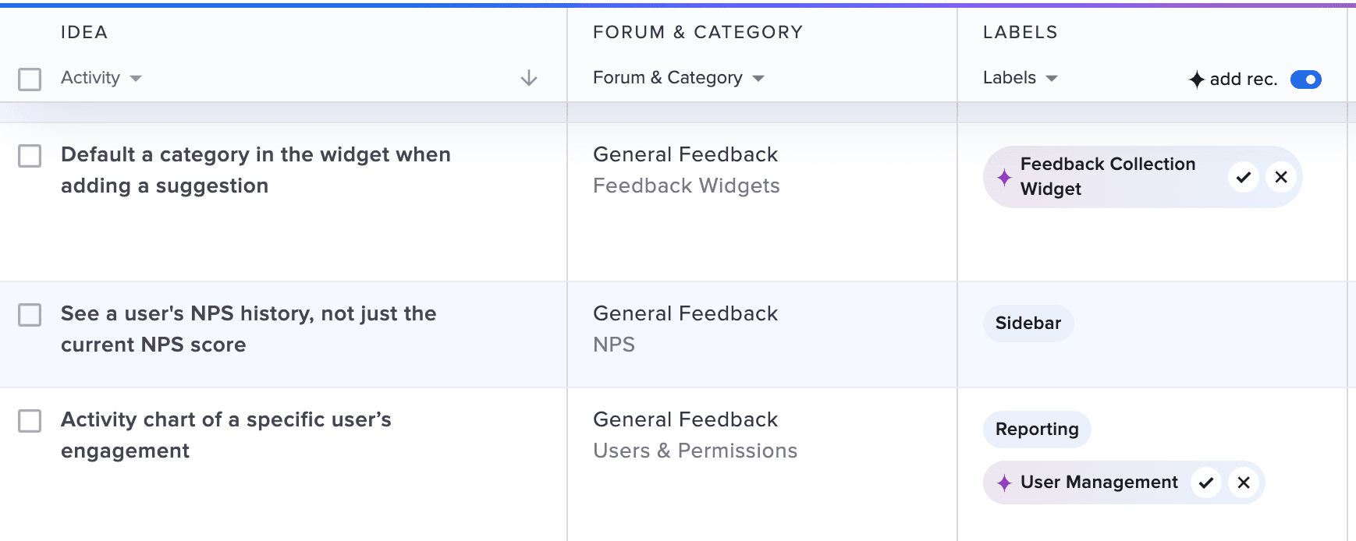Check the checkbox for the activity chart engagement idea
Screen dimensions: 1356x541
pyautogui.click(x=30, y=421)
